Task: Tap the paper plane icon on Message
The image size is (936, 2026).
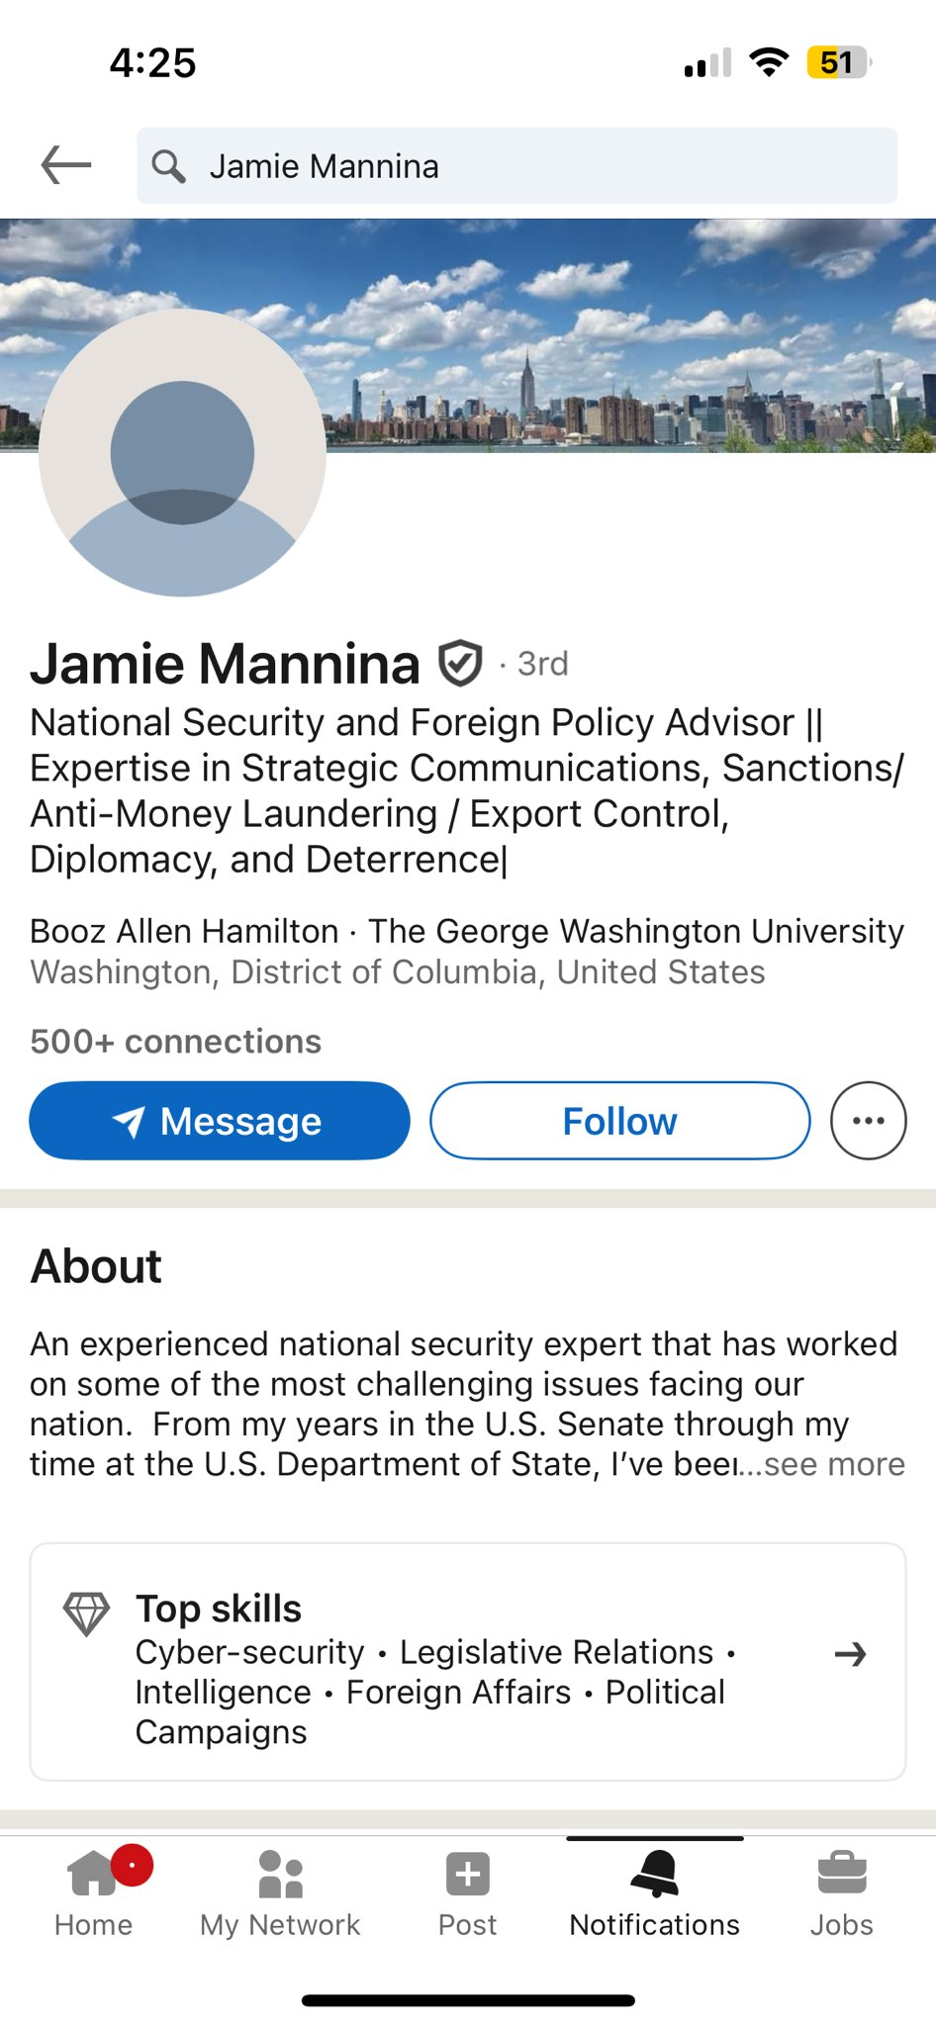Action: 129,1122
